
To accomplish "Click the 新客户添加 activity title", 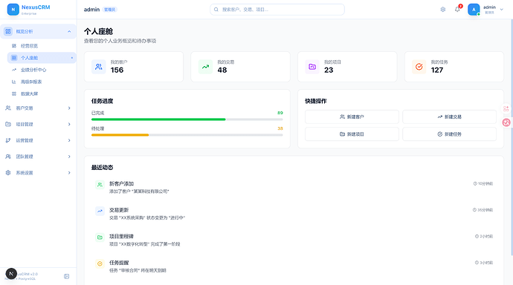I will (121, 184).
